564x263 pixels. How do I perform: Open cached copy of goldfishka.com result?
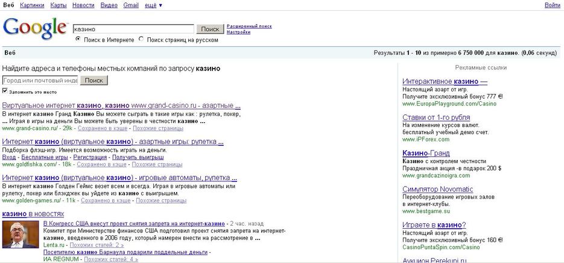(x=101, y=164)
